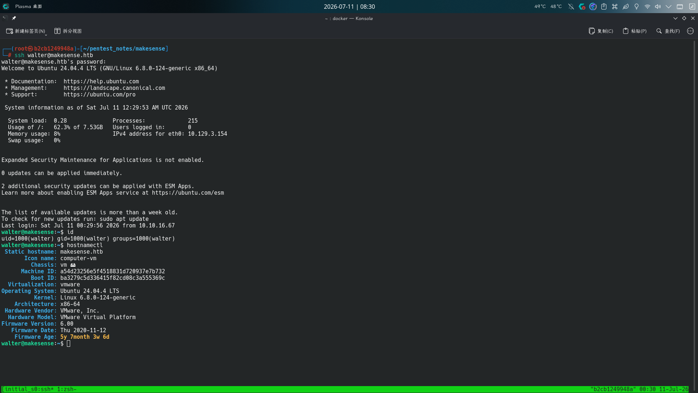The height and width of the screenshot is (393, 698).
Task: Click the edit-mode panel icon at far right
Action: coord(692,7)
